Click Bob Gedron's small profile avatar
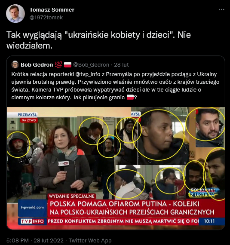 15,64
